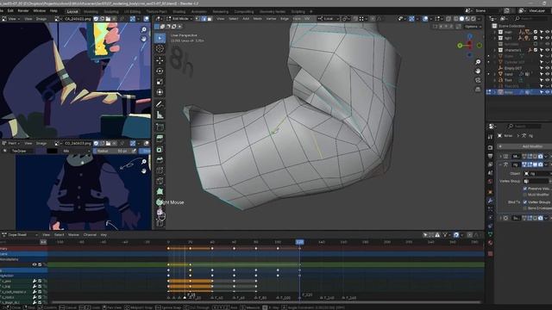Open the Channel menu in Dope Sheet
Viewport: 552px width, 310px height.
[x=90, y=235]
